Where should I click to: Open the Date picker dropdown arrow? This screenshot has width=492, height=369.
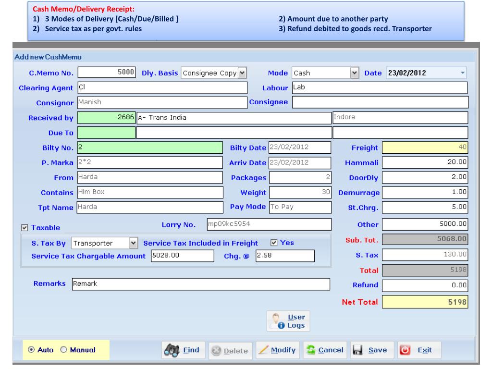point(463,73)
